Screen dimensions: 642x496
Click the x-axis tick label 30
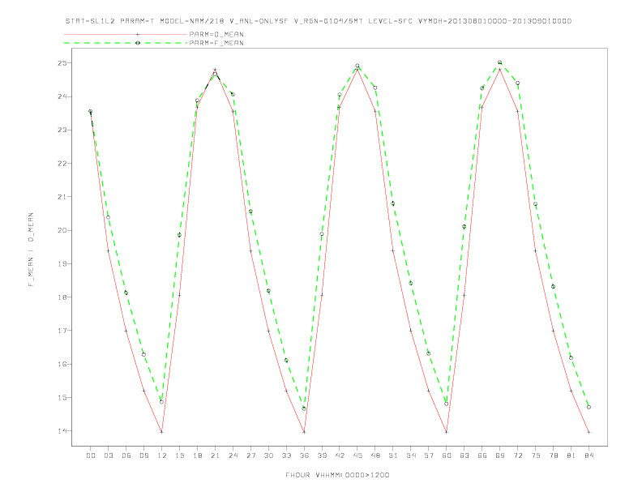[x=268, y=455]
